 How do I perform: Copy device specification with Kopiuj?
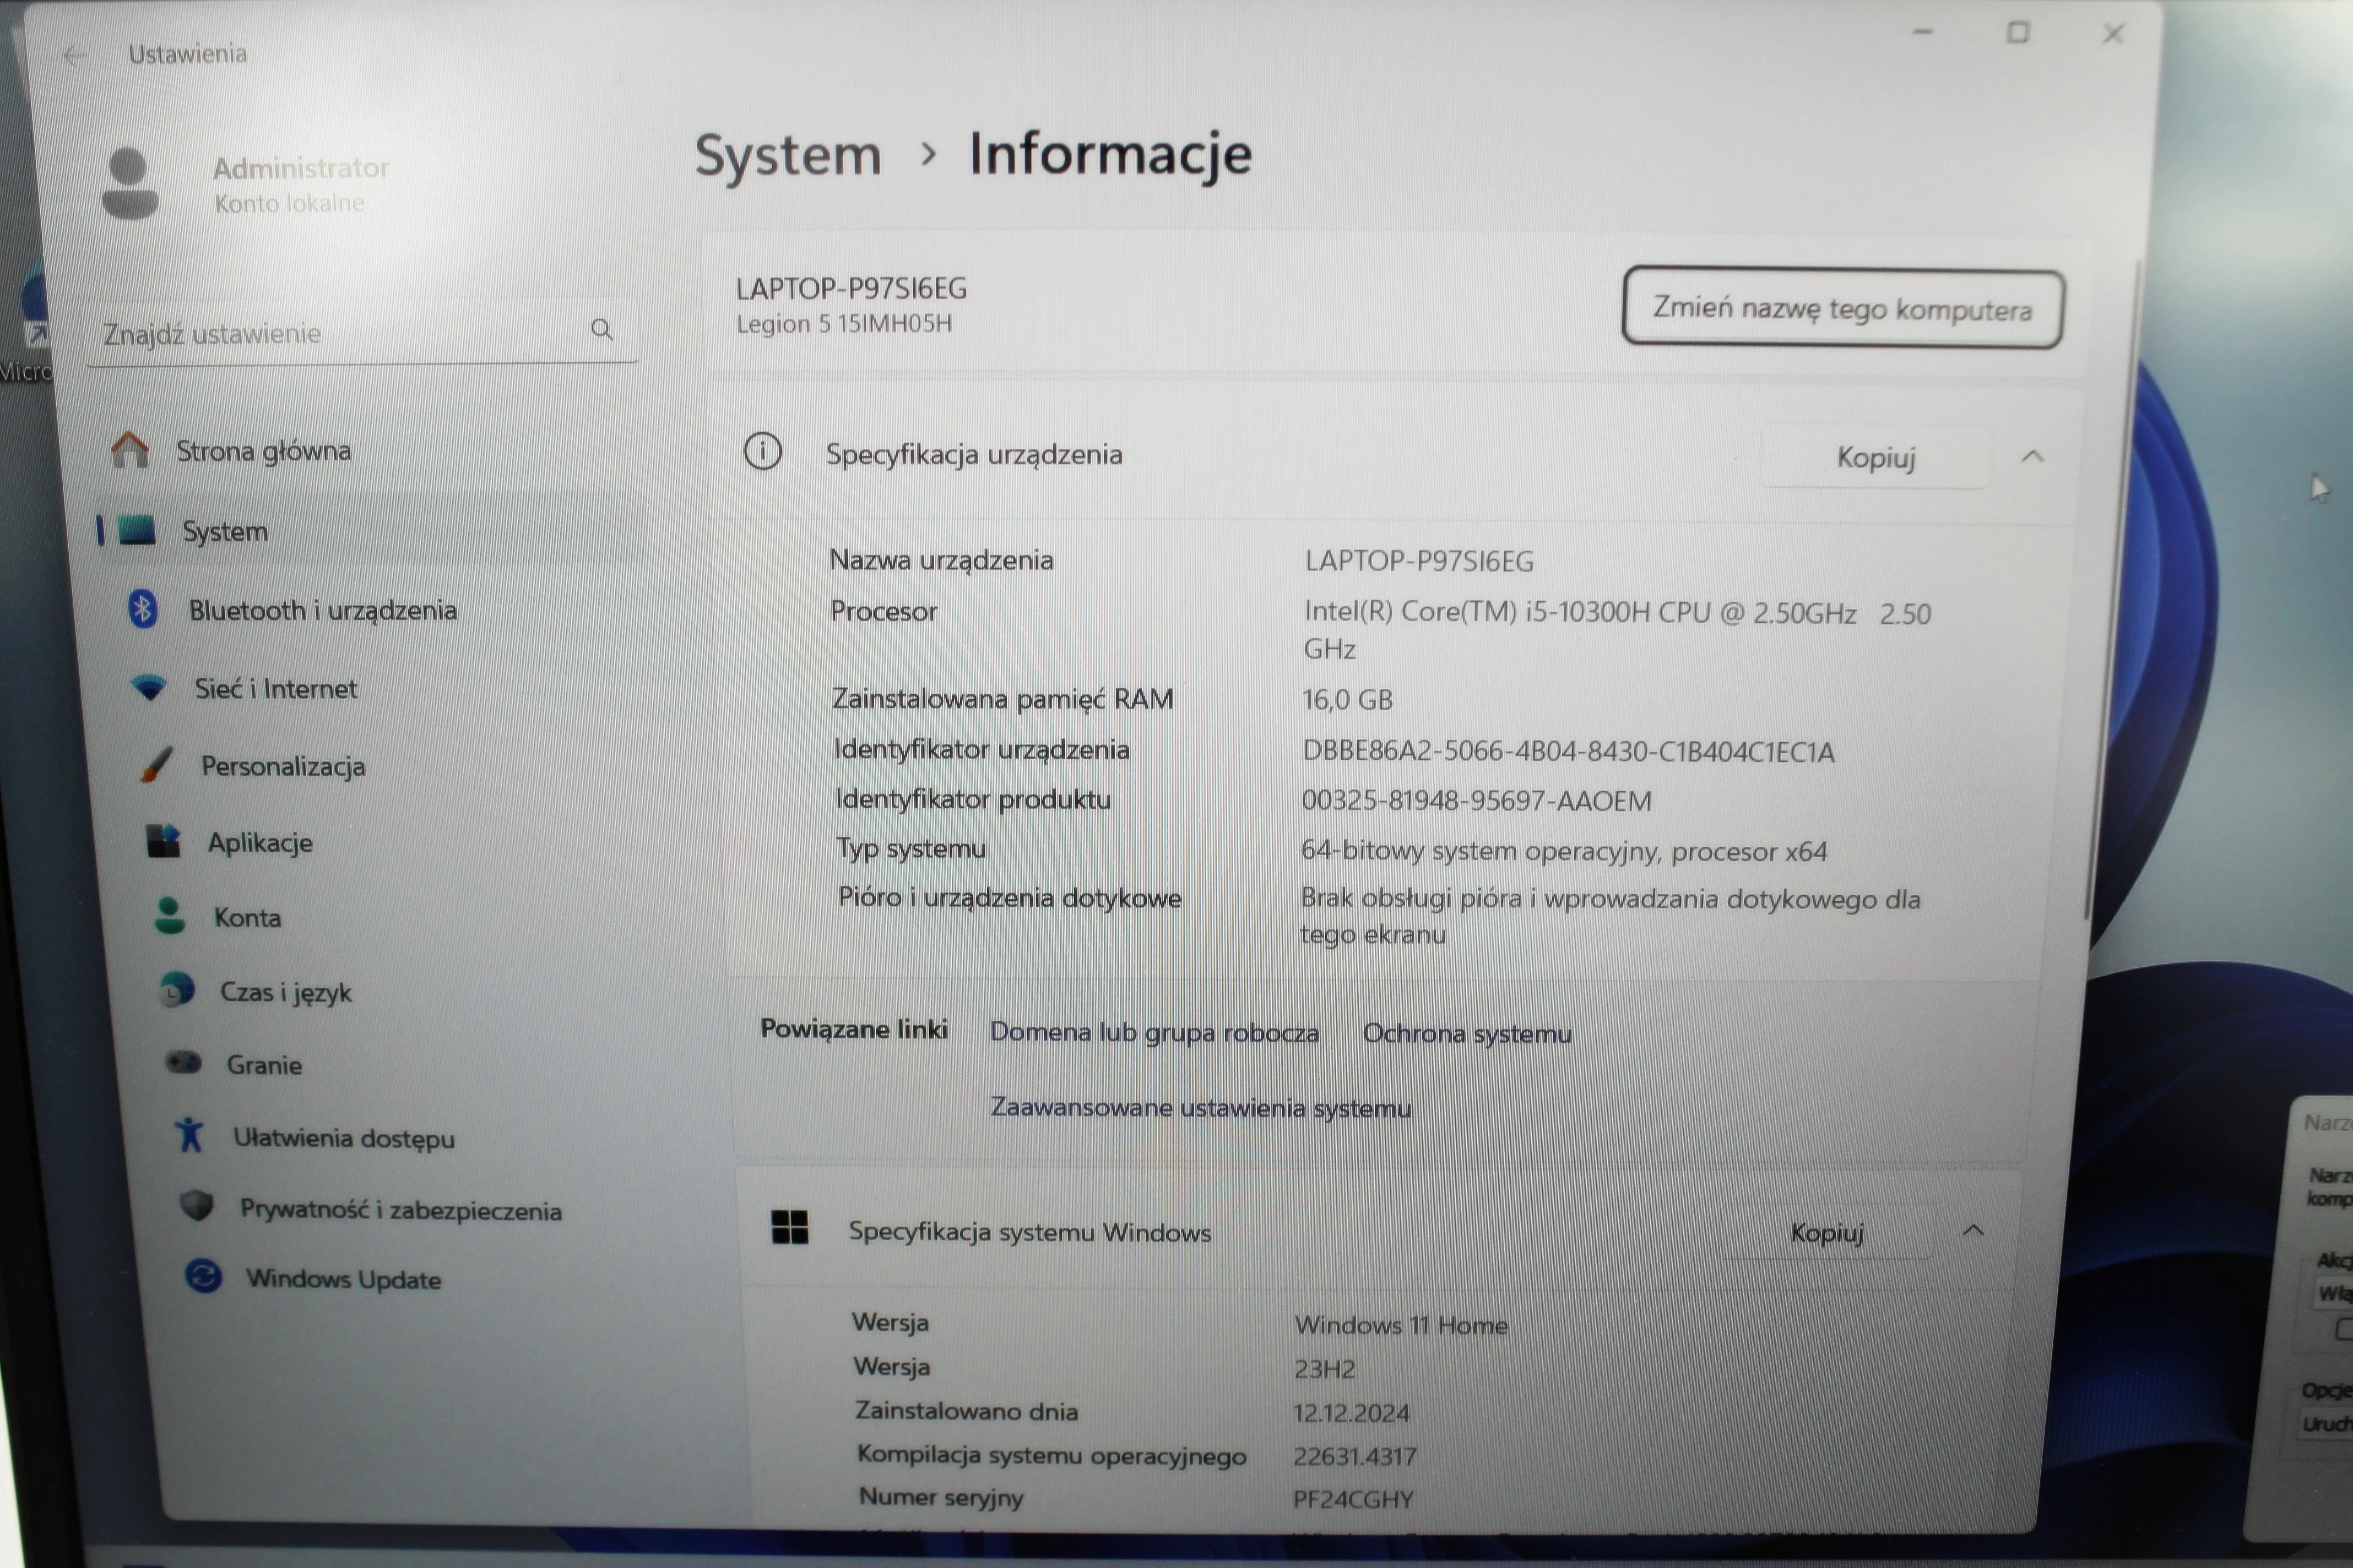click(1876, 457)
